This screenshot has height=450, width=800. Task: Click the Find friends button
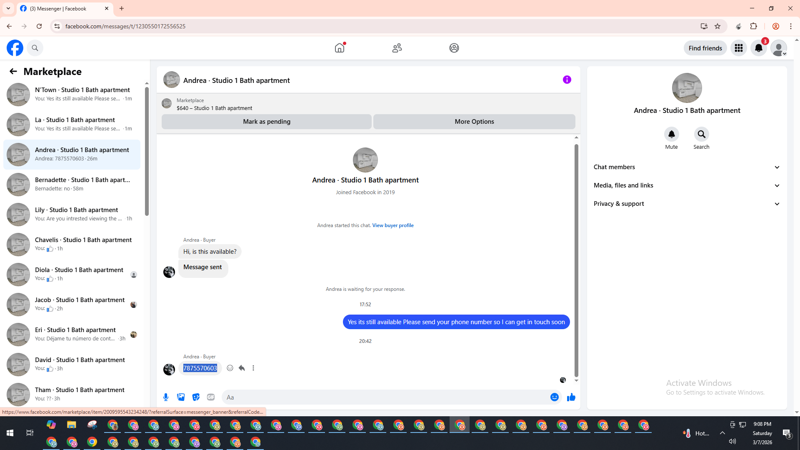(705, 48)
